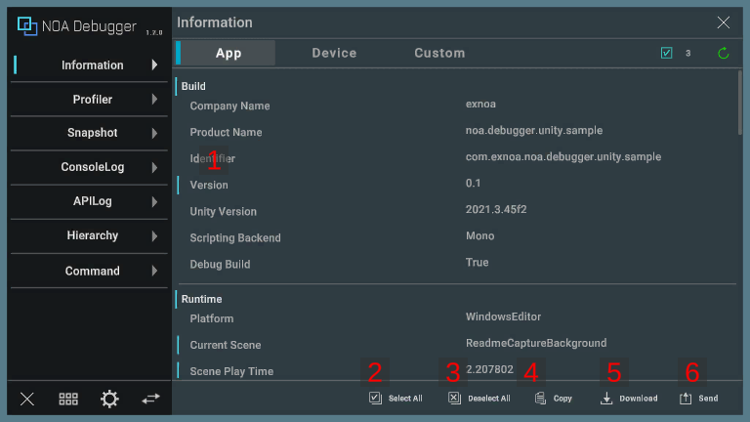The image size is (750, 422).
Task: Click the green refresh icon
Action: click(724, 53)
